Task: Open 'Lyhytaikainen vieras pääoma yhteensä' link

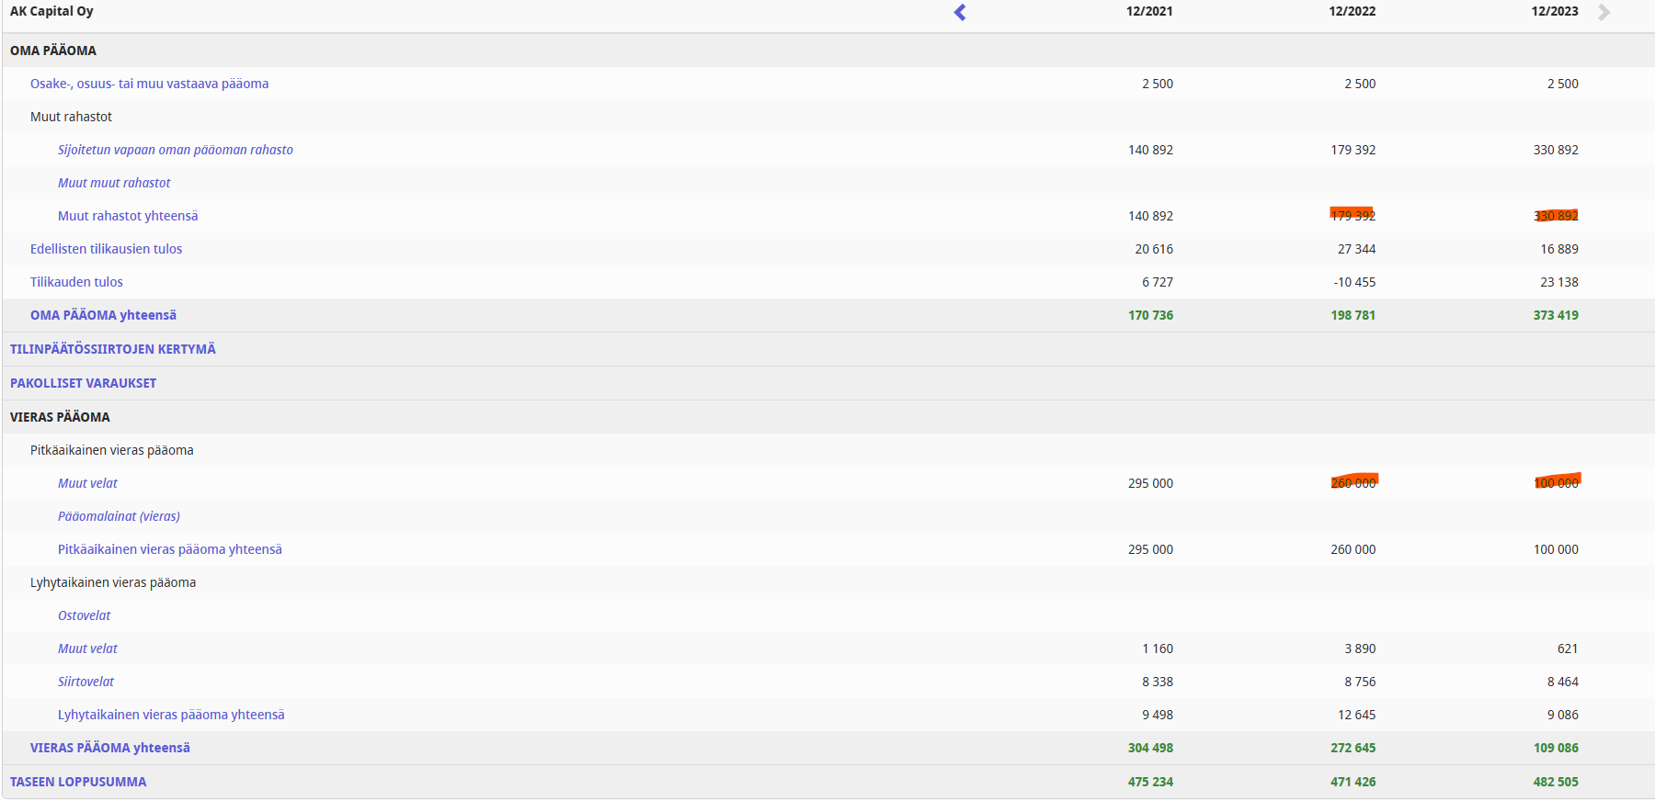Action: (x=171, y=715)
